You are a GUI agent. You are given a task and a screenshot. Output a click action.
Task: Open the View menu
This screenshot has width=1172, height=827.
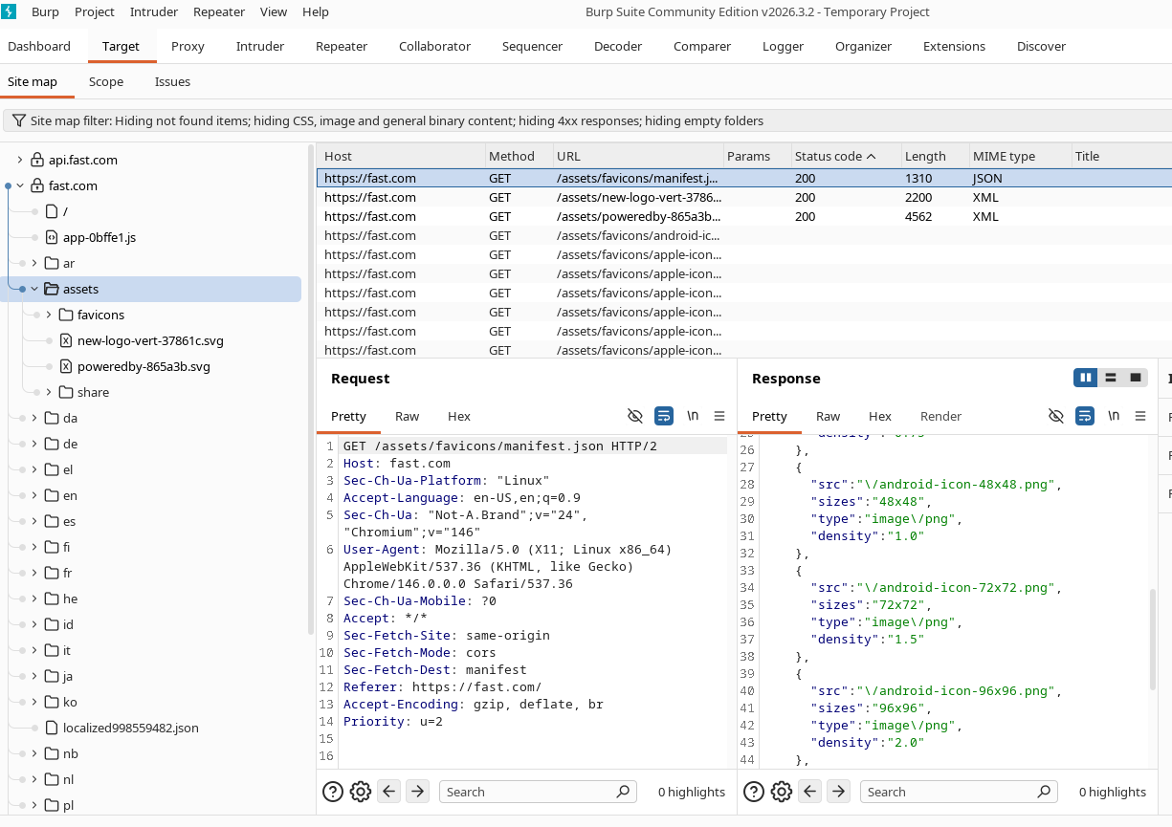click(274, 12)
